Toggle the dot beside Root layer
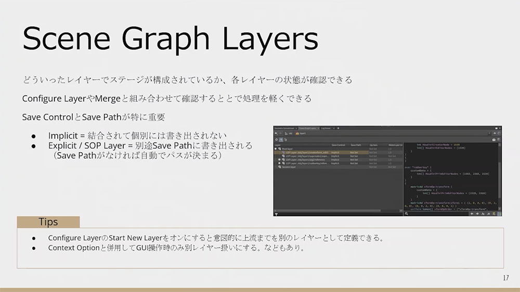Viewport: 520px width, 292px height. pos(276,148)
